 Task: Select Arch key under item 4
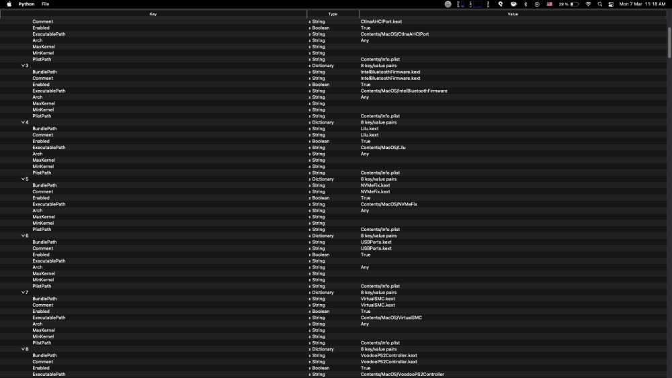pyautogui.click(x=37, y=154)
